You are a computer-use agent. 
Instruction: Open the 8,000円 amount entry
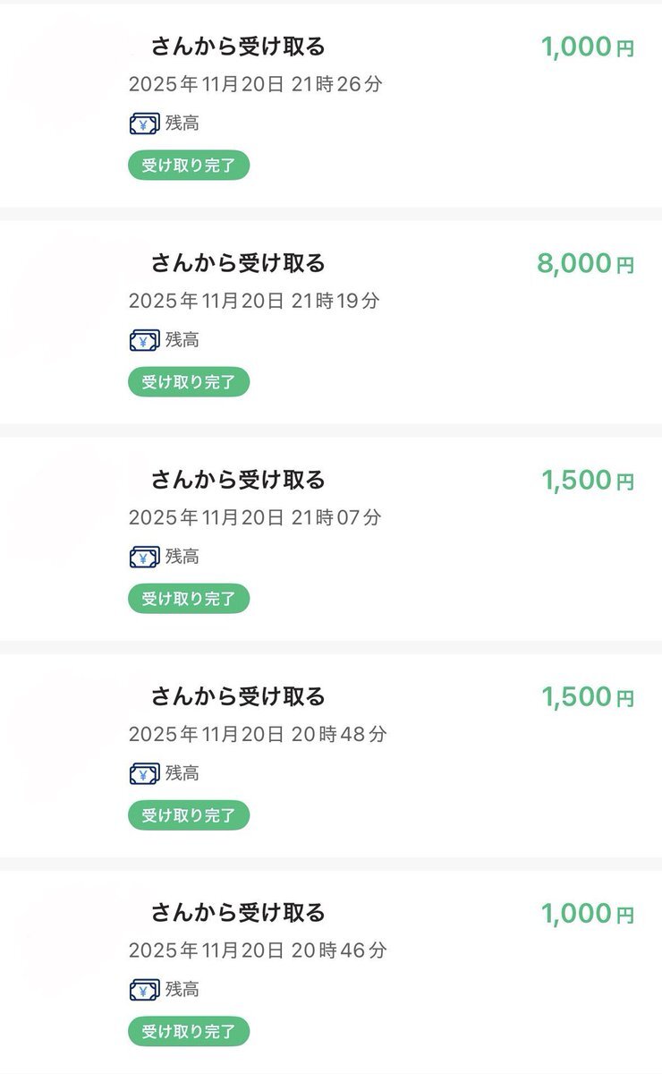click(x=585, y=263)
